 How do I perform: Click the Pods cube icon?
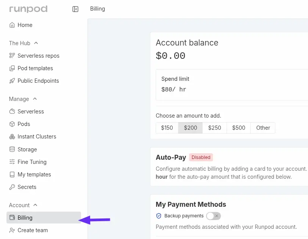tap(12, 124)
